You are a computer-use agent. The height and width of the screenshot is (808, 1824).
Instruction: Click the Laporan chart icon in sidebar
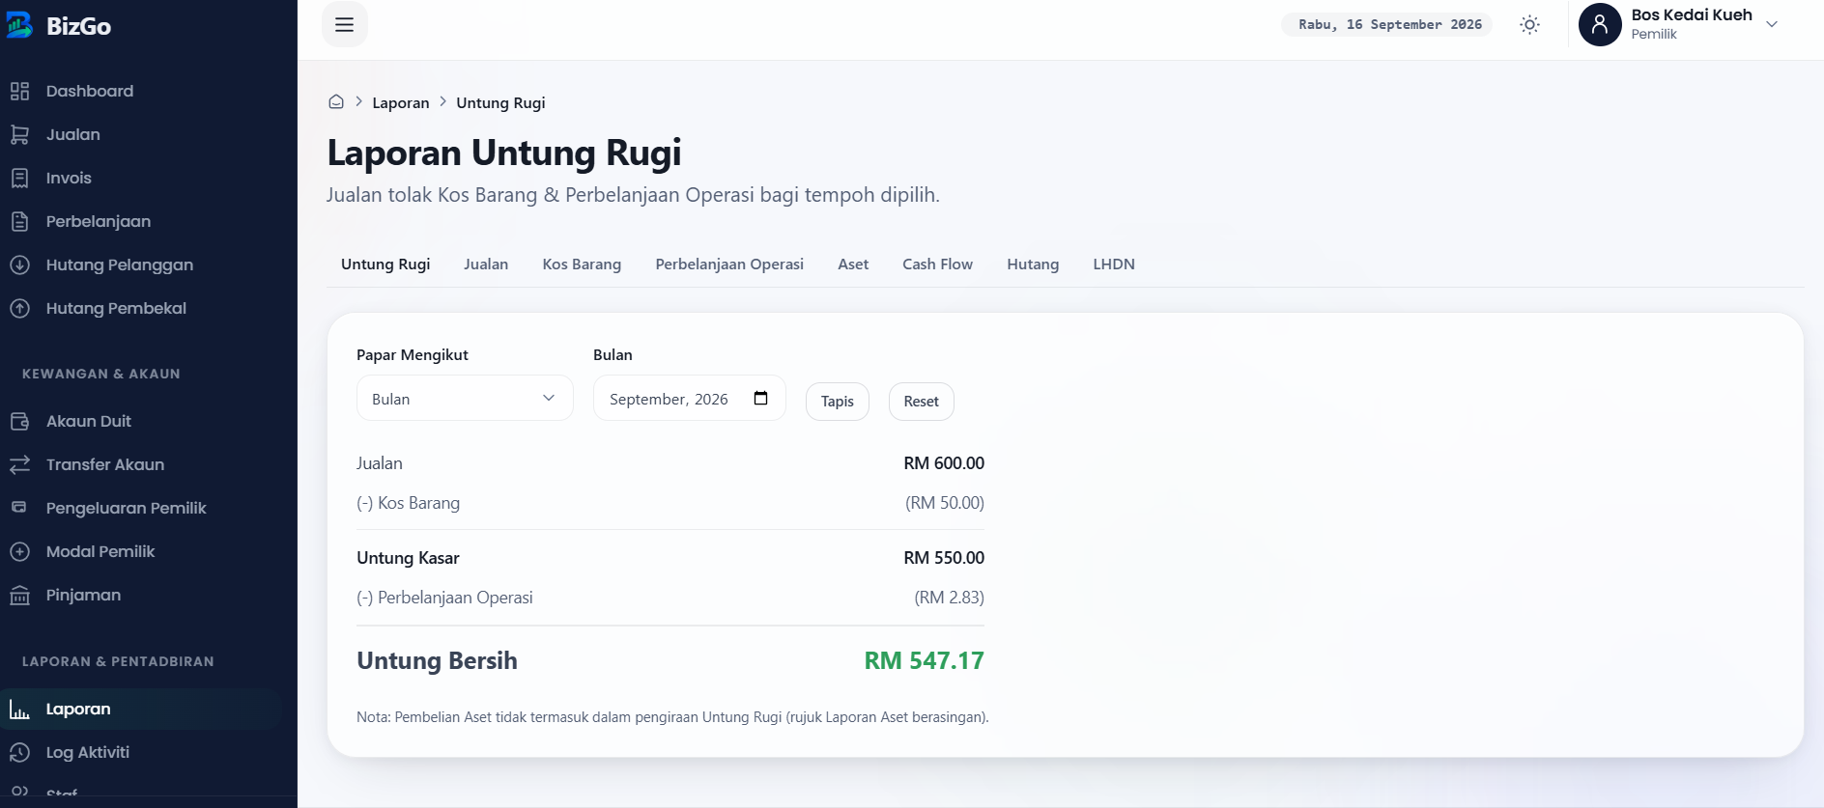pyautogui.click(x=19, y=710)
